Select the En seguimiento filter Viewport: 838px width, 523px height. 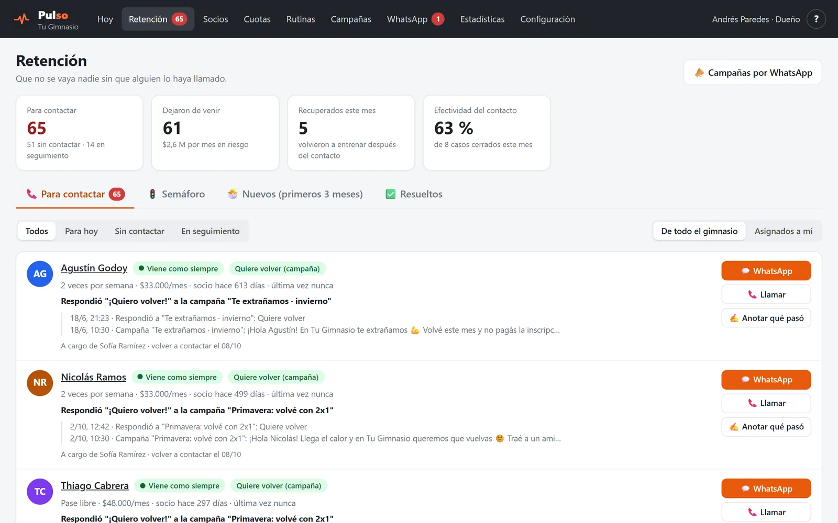tap(211, 231)
